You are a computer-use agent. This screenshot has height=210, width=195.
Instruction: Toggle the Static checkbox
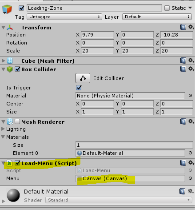pos(167,8)
